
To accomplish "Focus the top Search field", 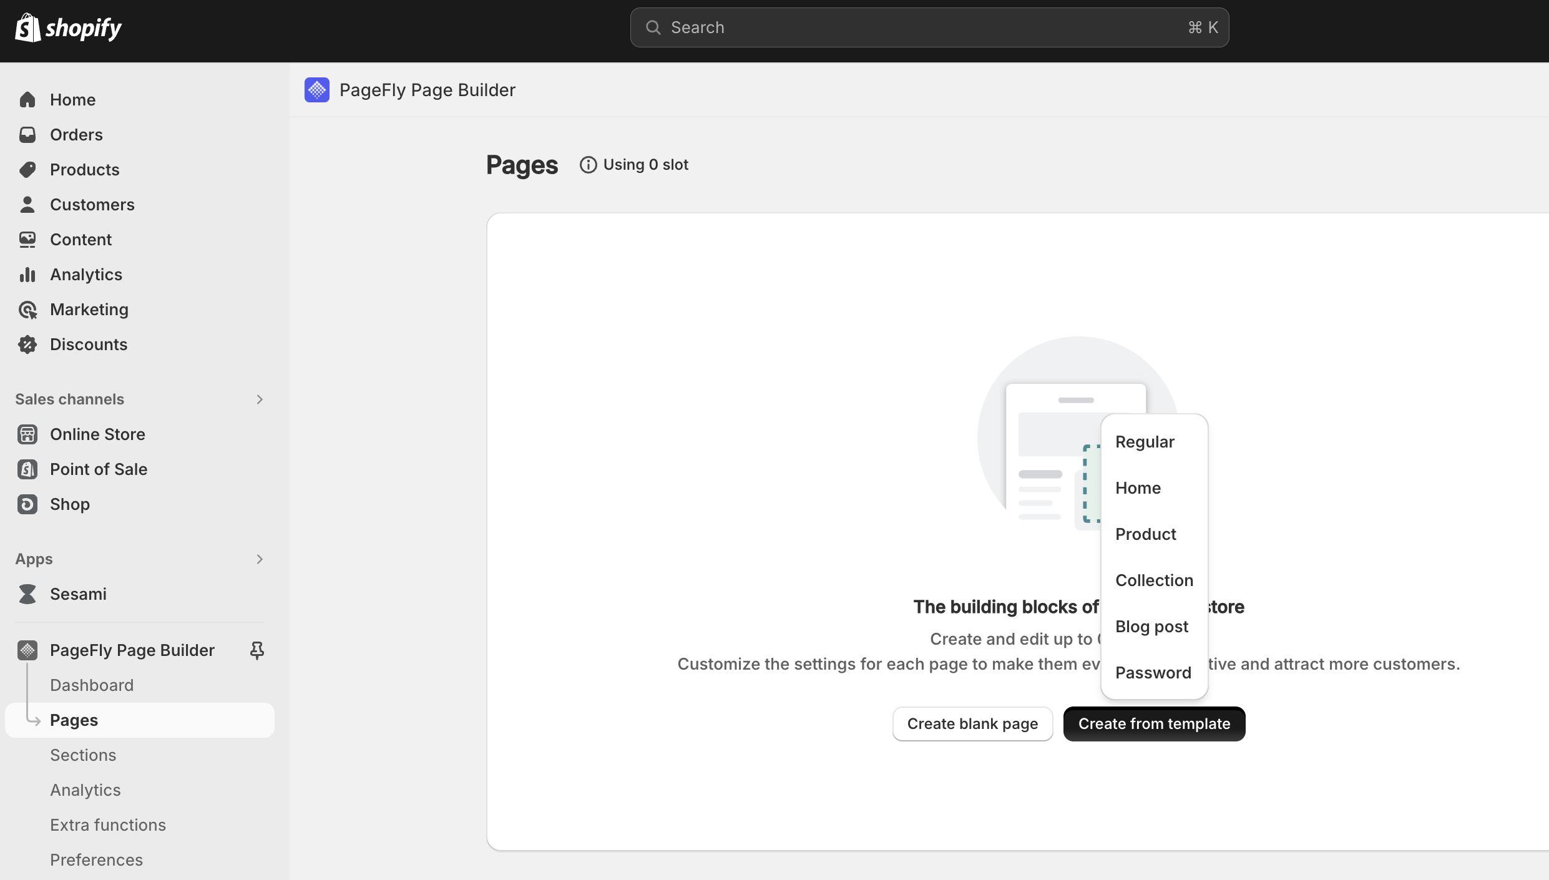I will 929,27.
